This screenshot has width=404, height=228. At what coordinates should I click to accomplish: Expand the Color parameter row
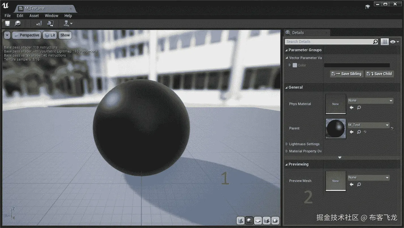(x=290, y=65)
